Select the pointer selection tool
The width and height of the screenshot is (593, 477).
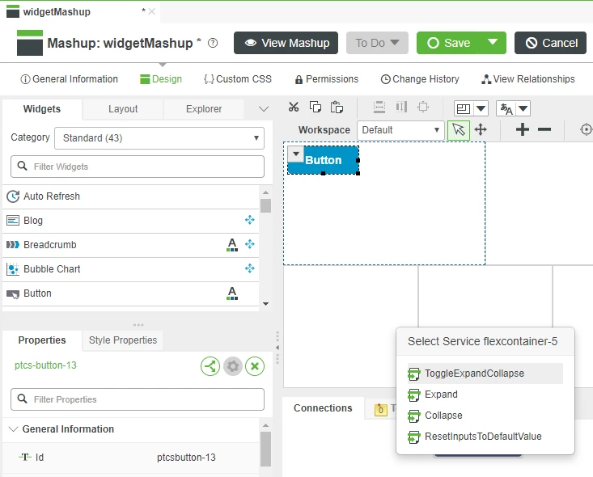(459, 130)
